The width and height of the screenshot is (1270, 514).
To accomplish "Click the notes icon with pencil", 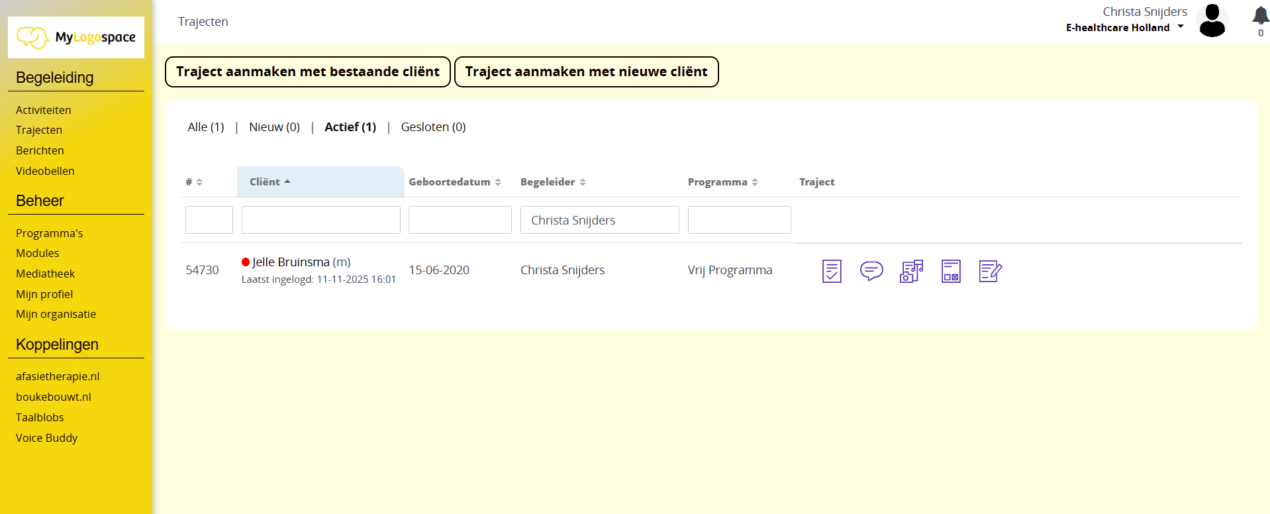I will 991,271.
